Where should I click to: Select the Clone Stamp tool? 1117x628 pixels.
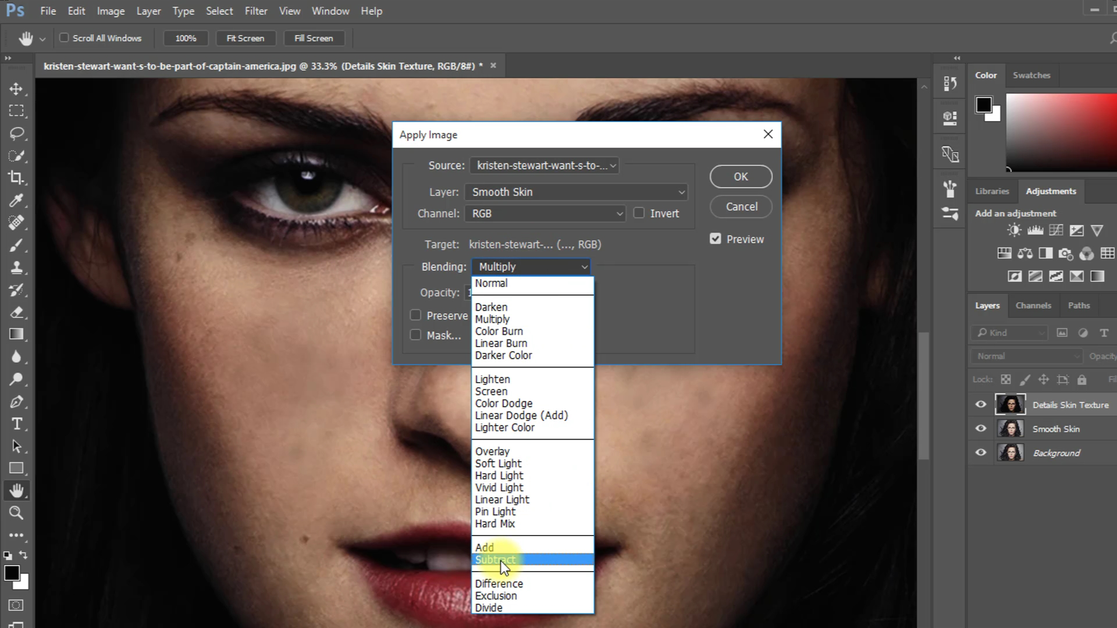point(16,268)
